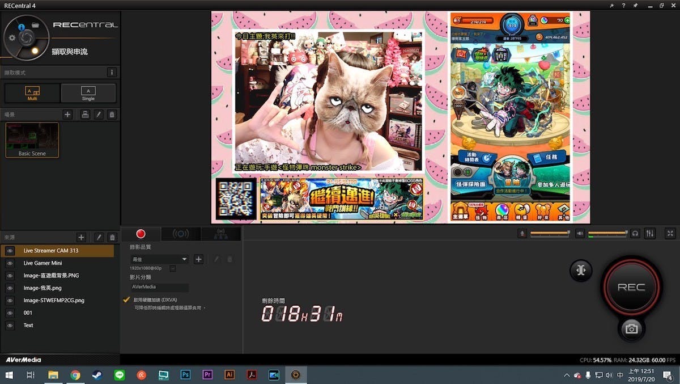Toggle visibility of Image-我英.png source

click(x=10, y=288)
